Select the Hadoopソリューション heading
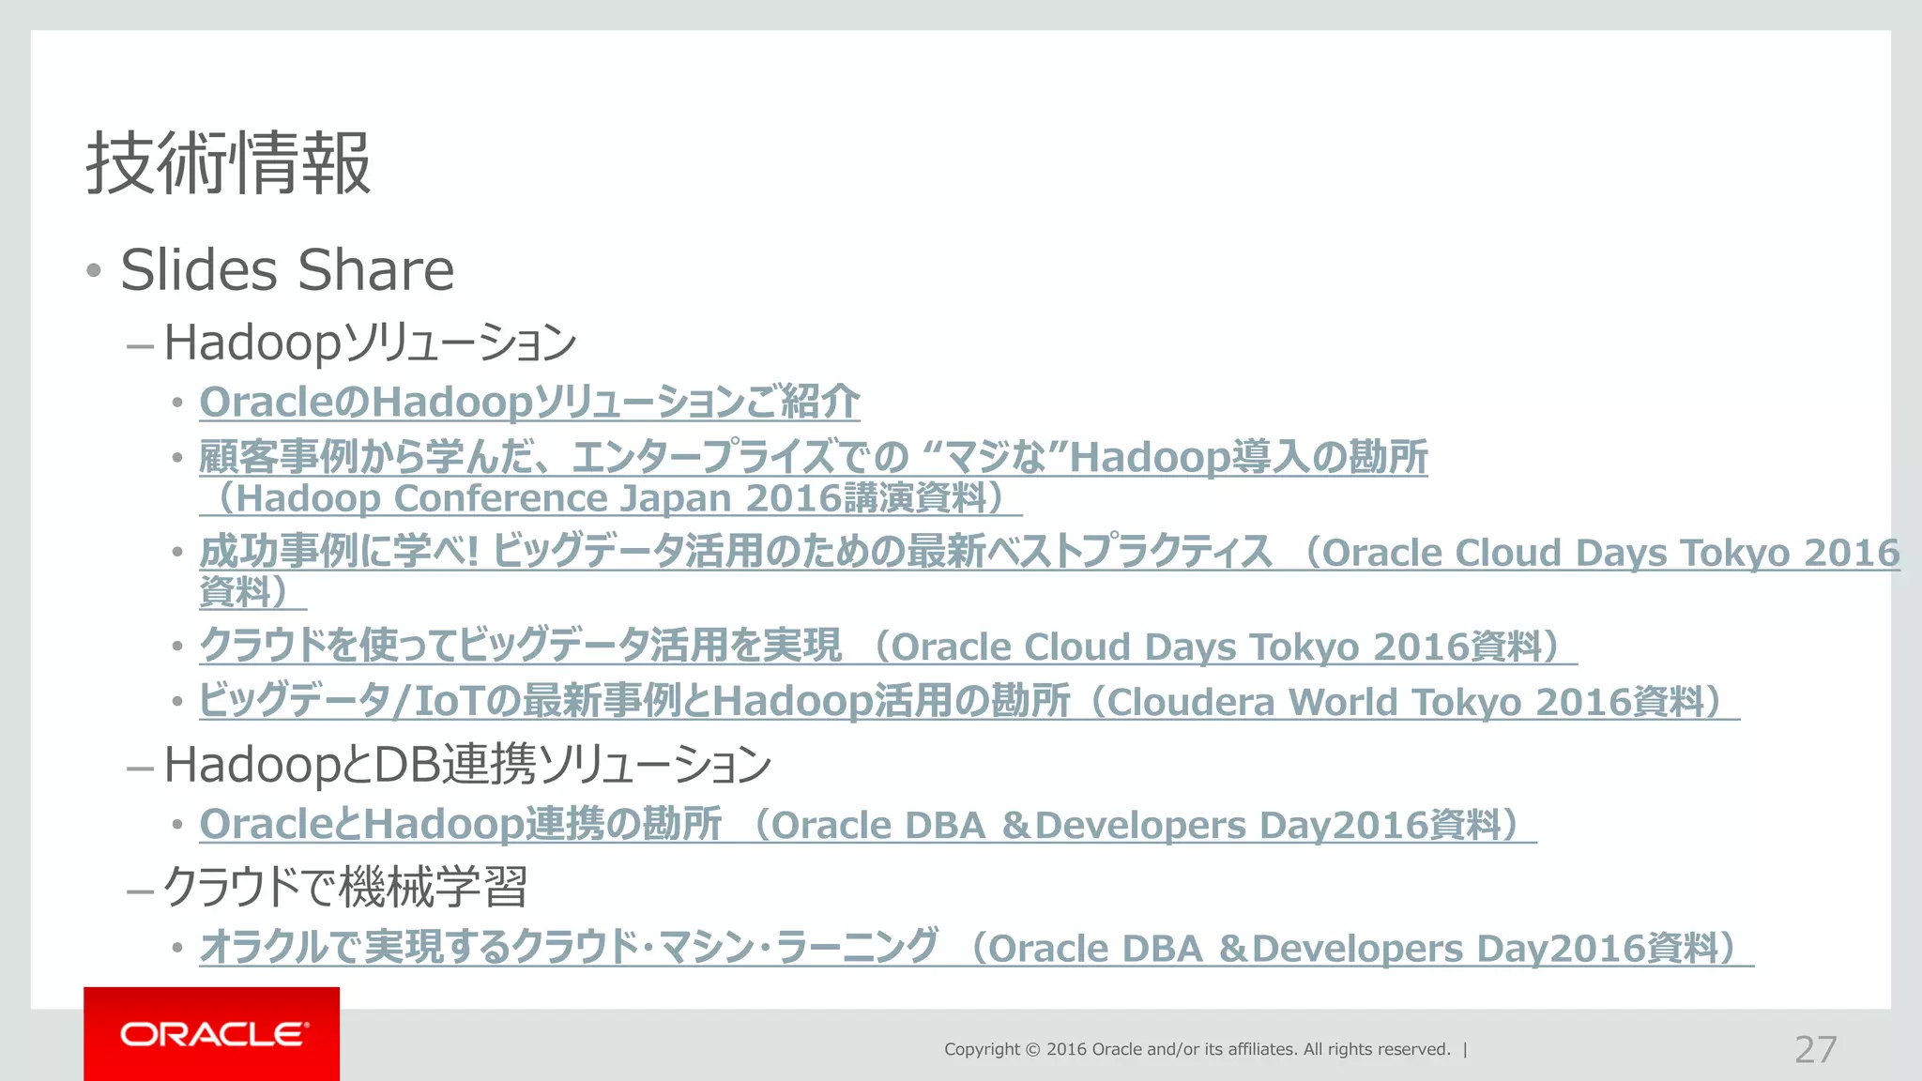The image size is (1922, 1081). click(x=370, y=343)
